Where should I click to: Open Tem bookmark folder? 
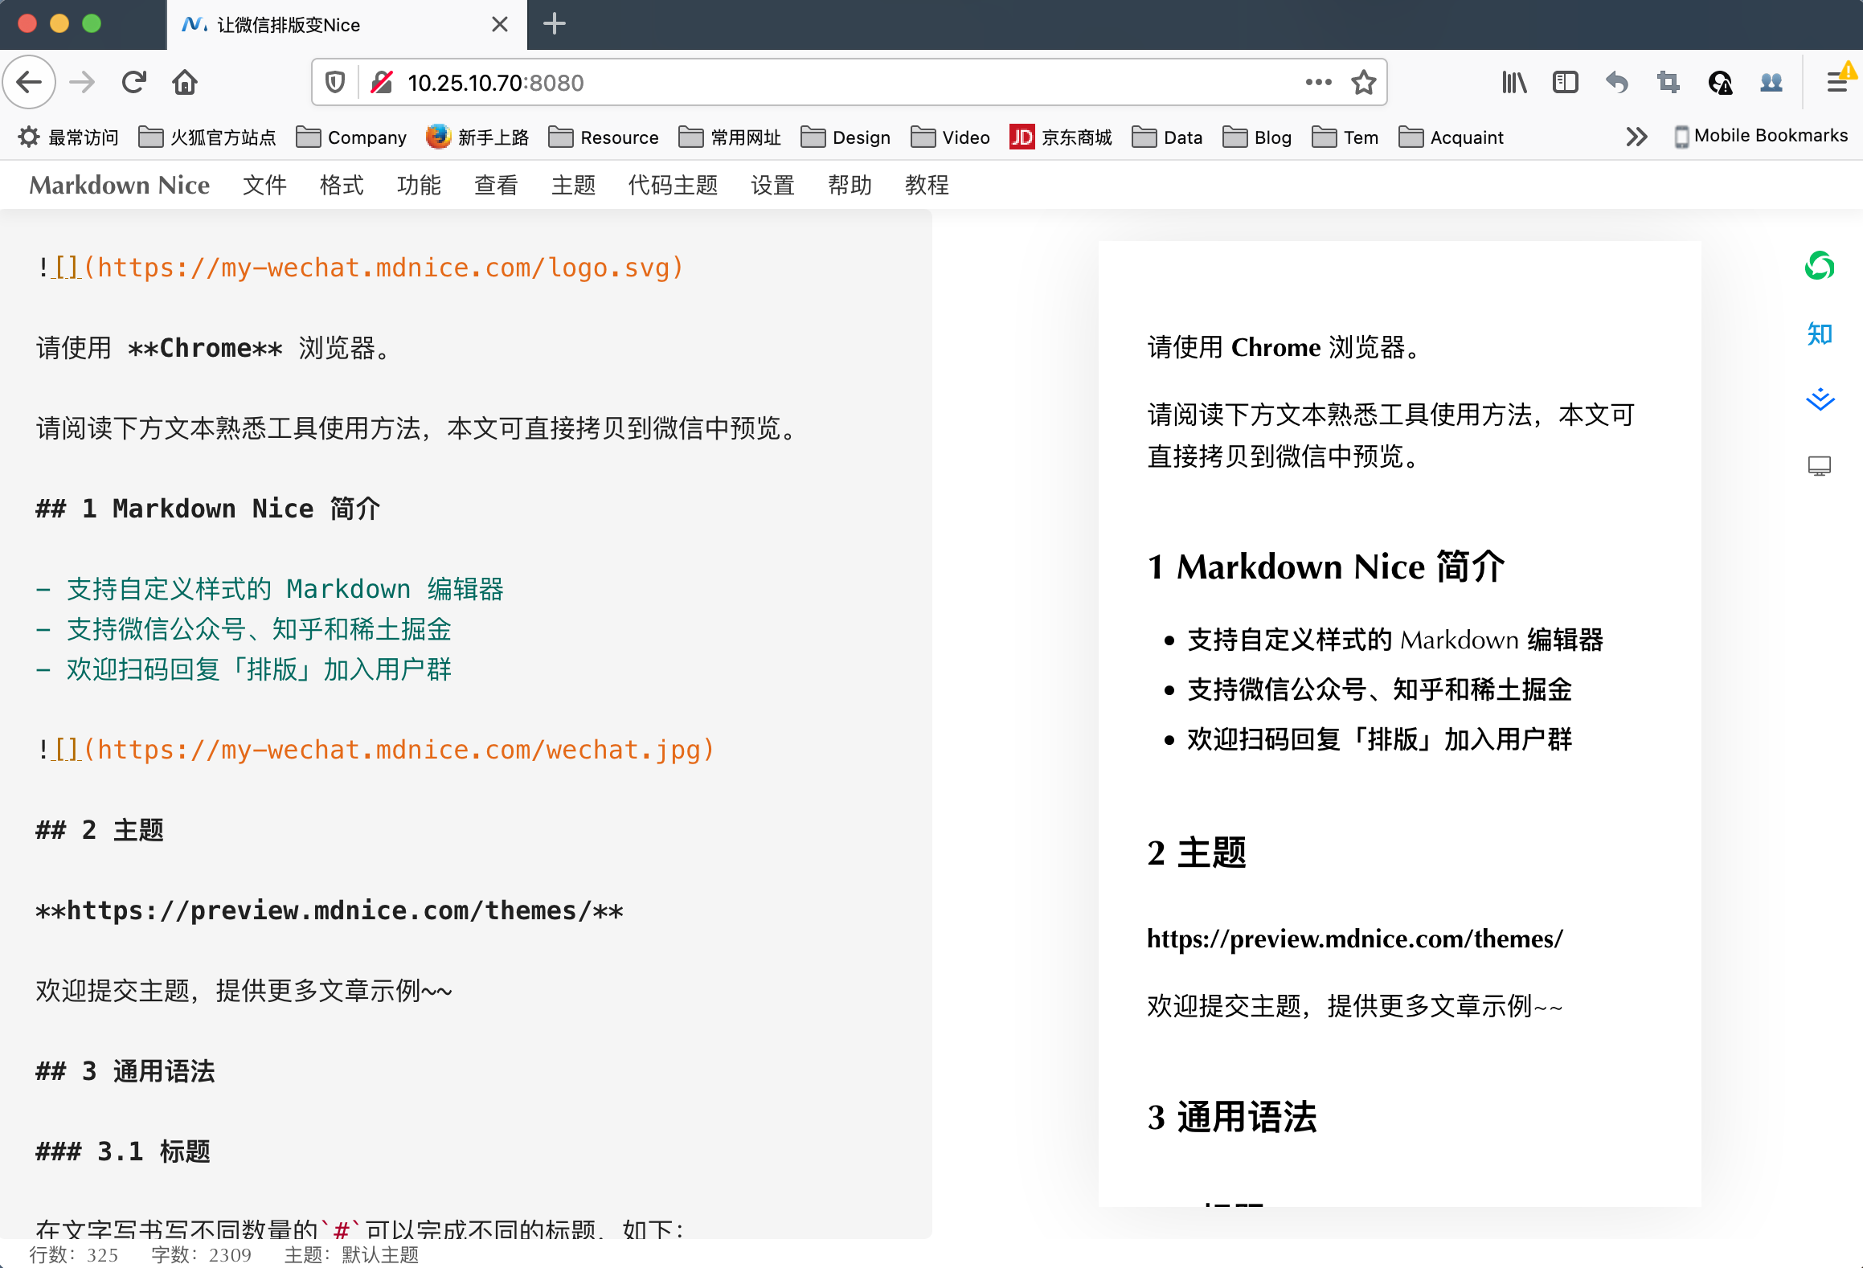coord(1345,137)
